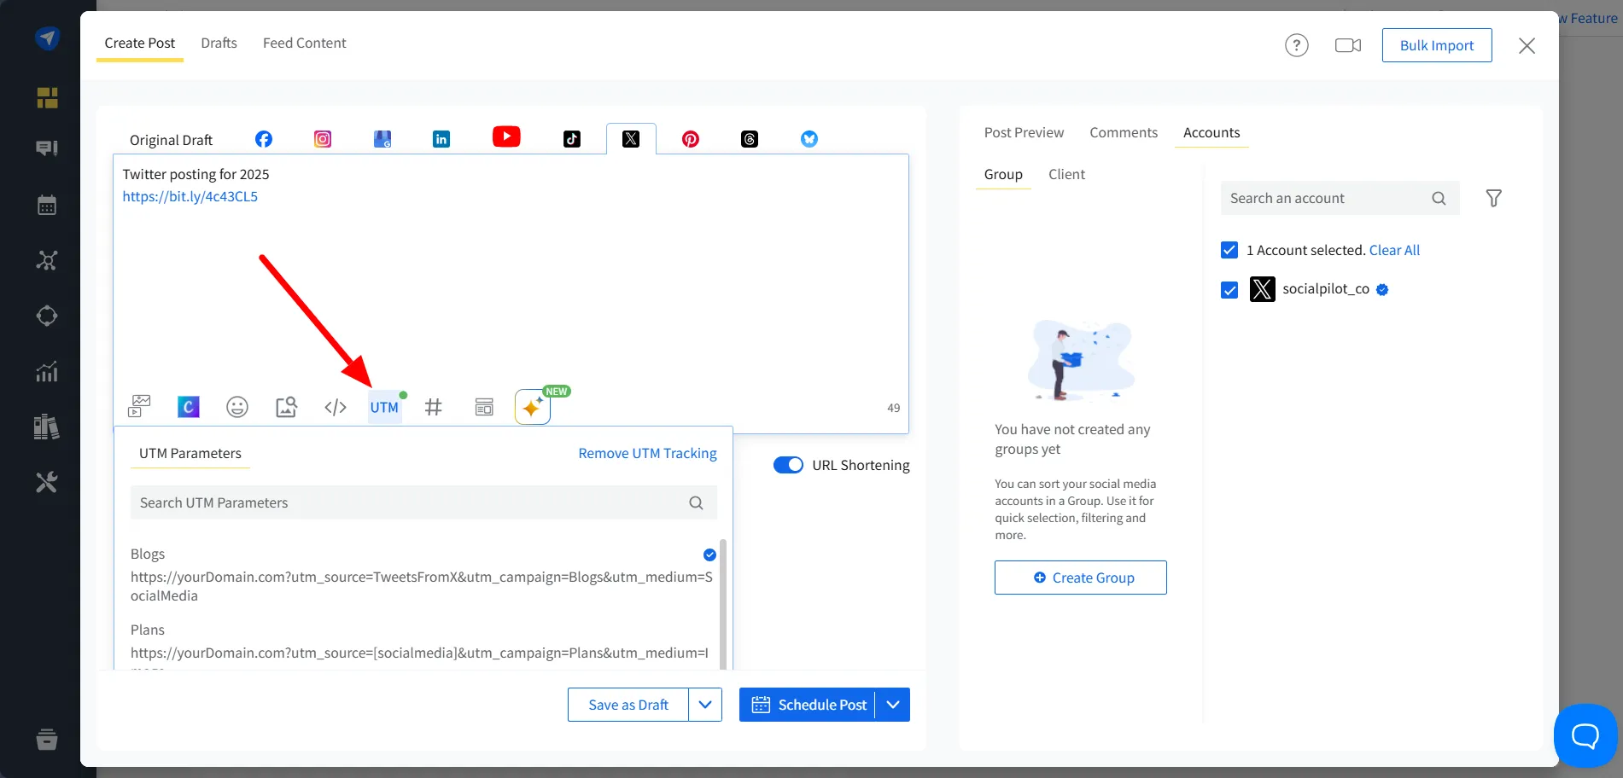This screenshot has height=778, width=1623.
Task: Open the Canva design integration
Action: pos(189,407)
